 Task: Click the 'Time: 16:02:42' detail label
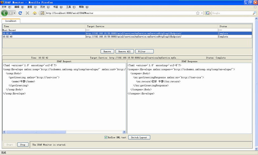tap(40, 58)
